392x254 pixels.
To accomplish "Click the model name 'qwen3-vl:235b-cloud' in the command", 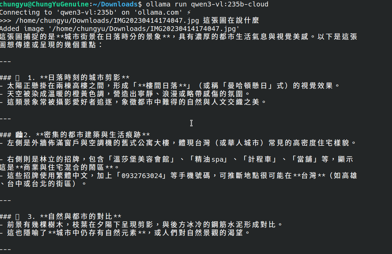I will [229, 4].
